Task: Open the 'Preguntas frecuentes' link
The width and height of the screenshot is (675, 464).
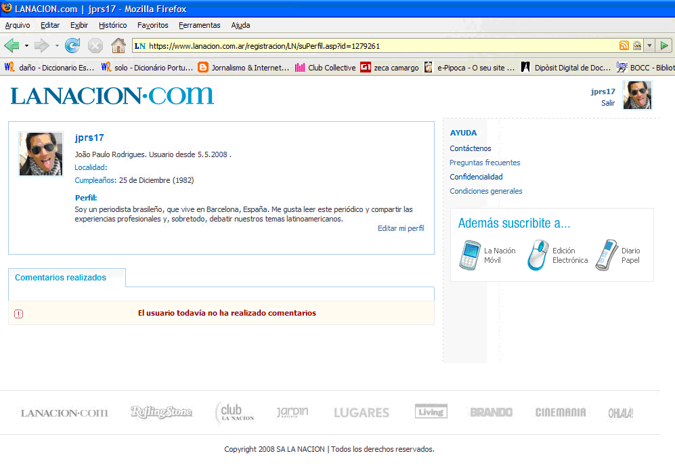Action: pos(485,163)
